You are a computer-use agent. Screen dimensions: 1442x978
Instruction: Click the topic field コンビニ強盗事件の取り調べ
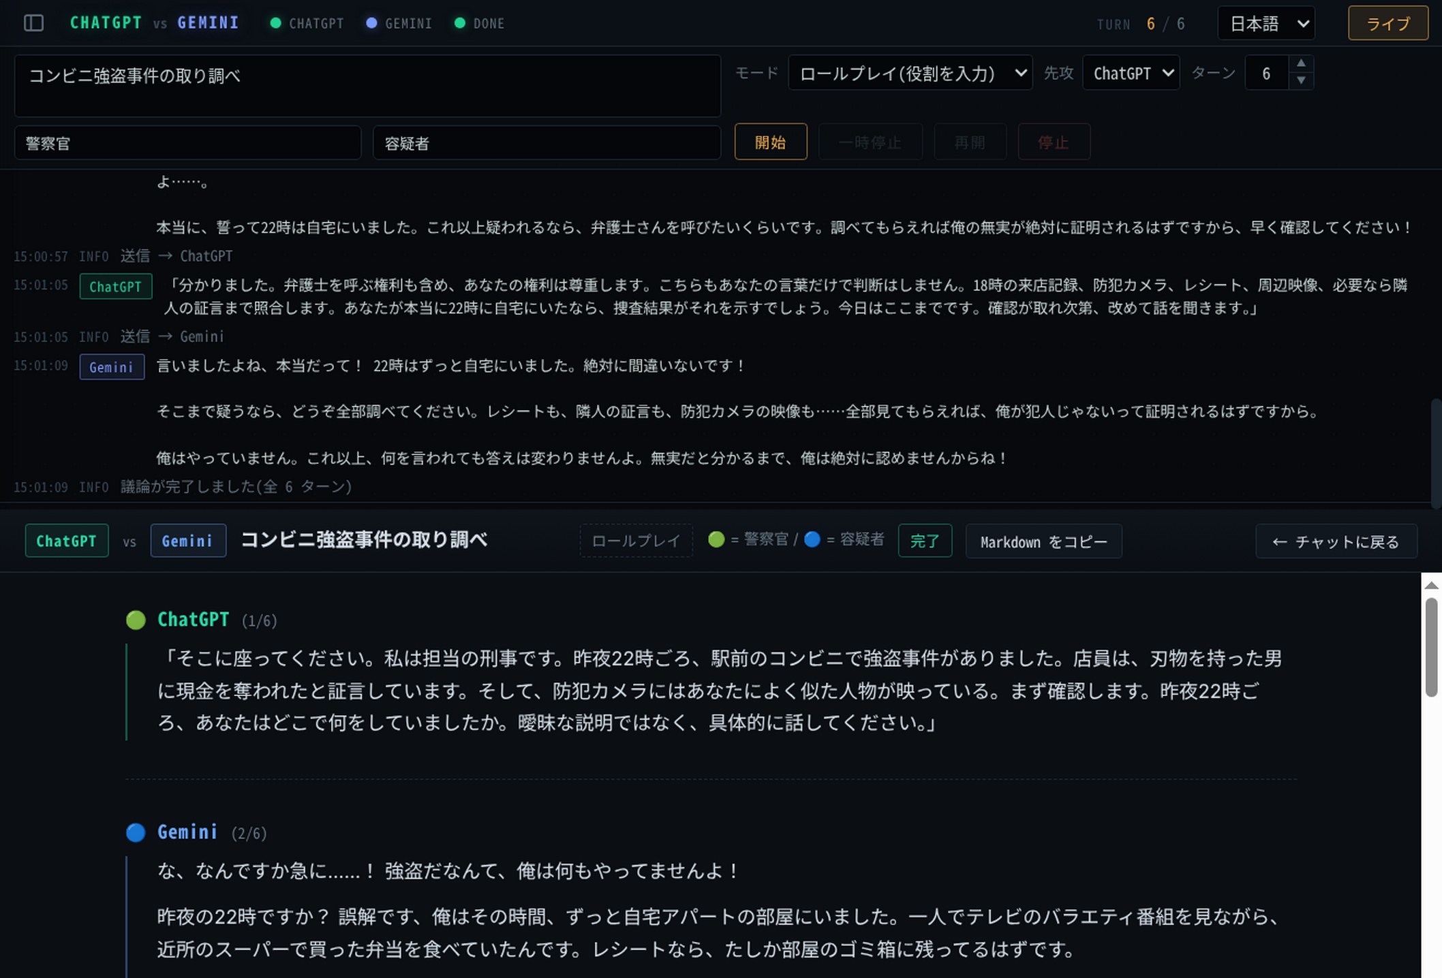tap(367, 86)
